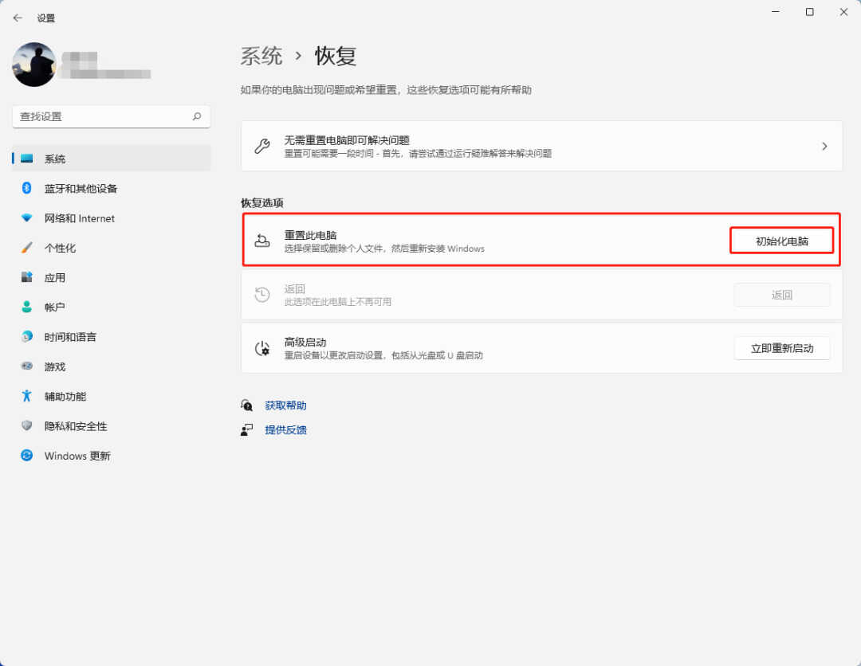Screen dimensions: 861x666
Task: Open 蓝牙和其他设备 settings
Action: point(81,188)
